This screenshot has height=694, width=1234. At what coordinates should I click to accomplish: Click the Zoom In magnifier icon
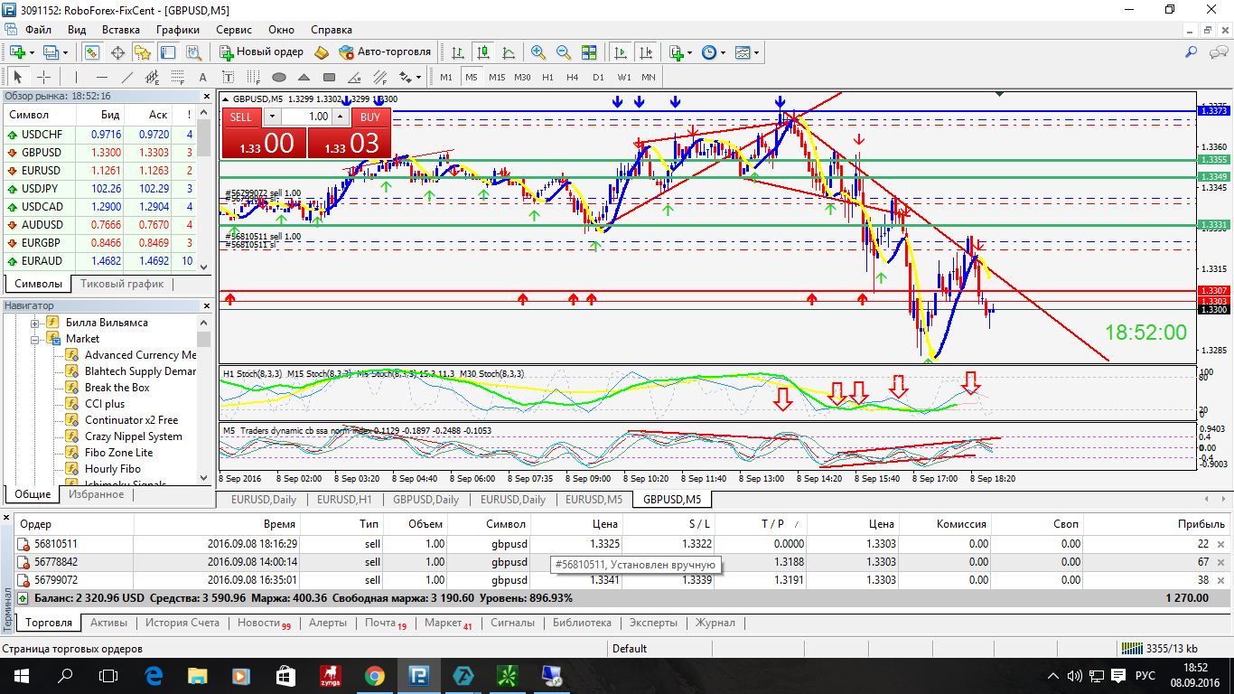(538, 52)
